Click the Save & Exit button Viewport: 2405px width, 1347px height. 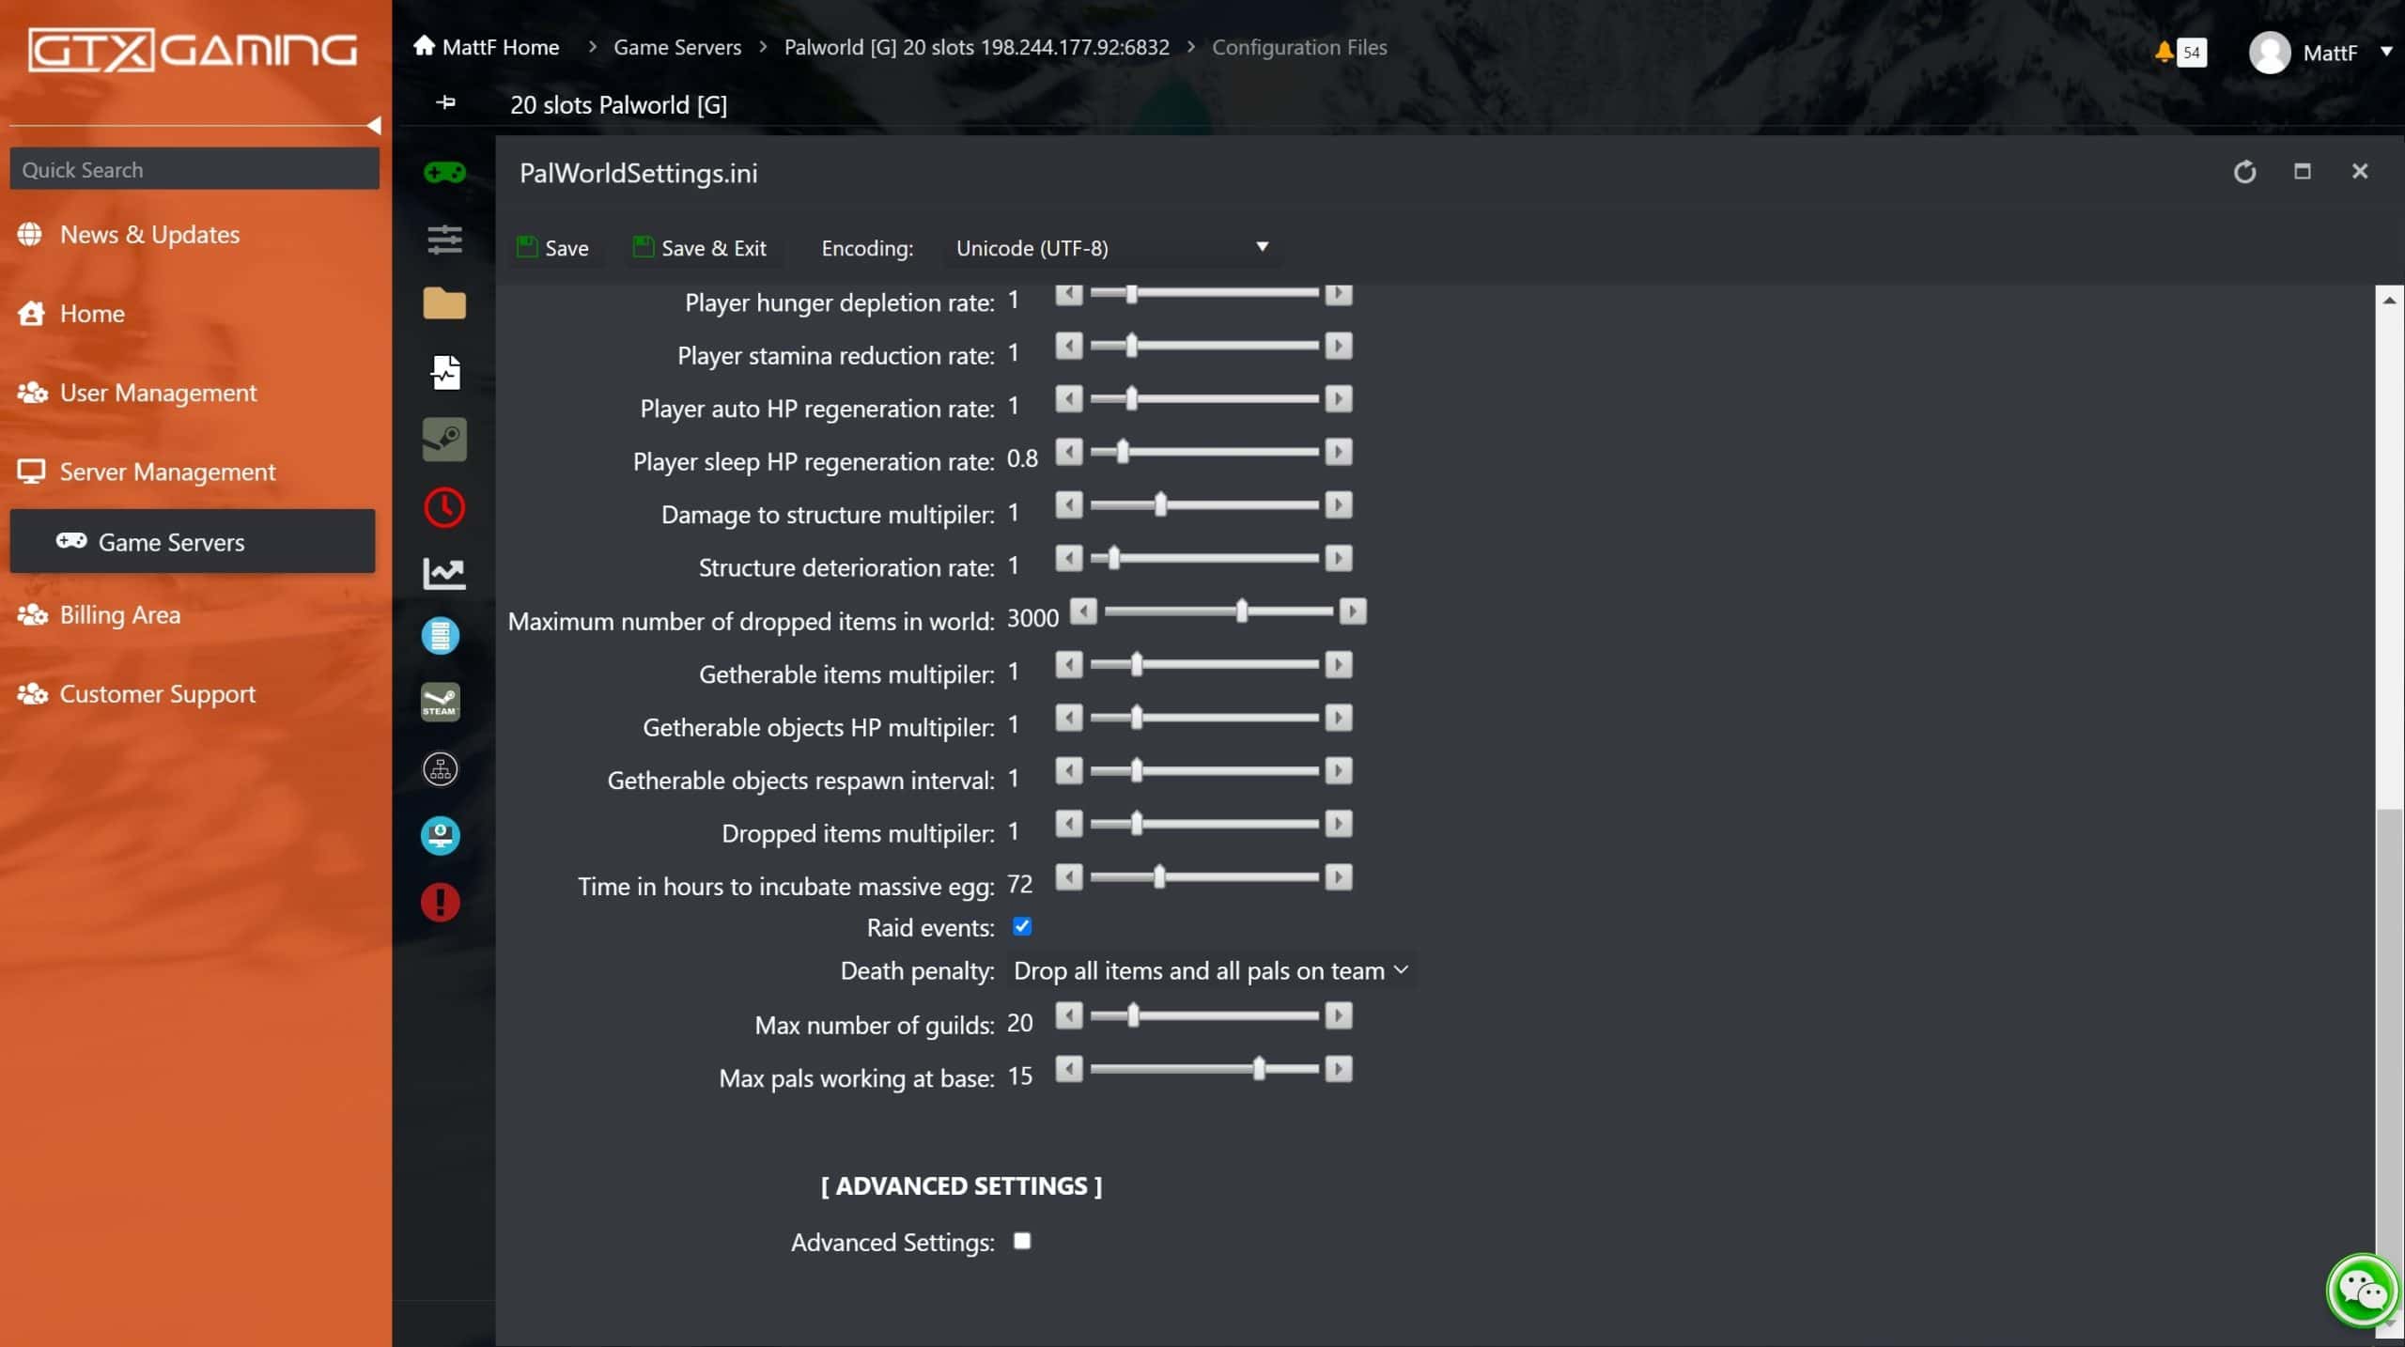[701, 248]
